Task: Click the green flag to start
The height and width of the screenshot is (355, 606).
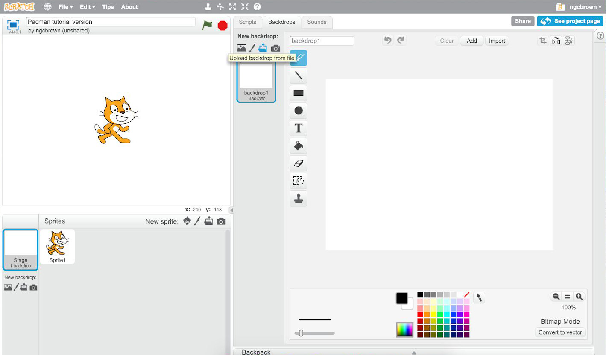Action: tap(207, 26)
